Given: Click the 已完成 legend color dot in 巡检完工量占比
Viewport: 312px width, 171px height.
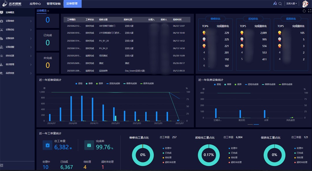Looking at the screenshot, I should (229, 153).
